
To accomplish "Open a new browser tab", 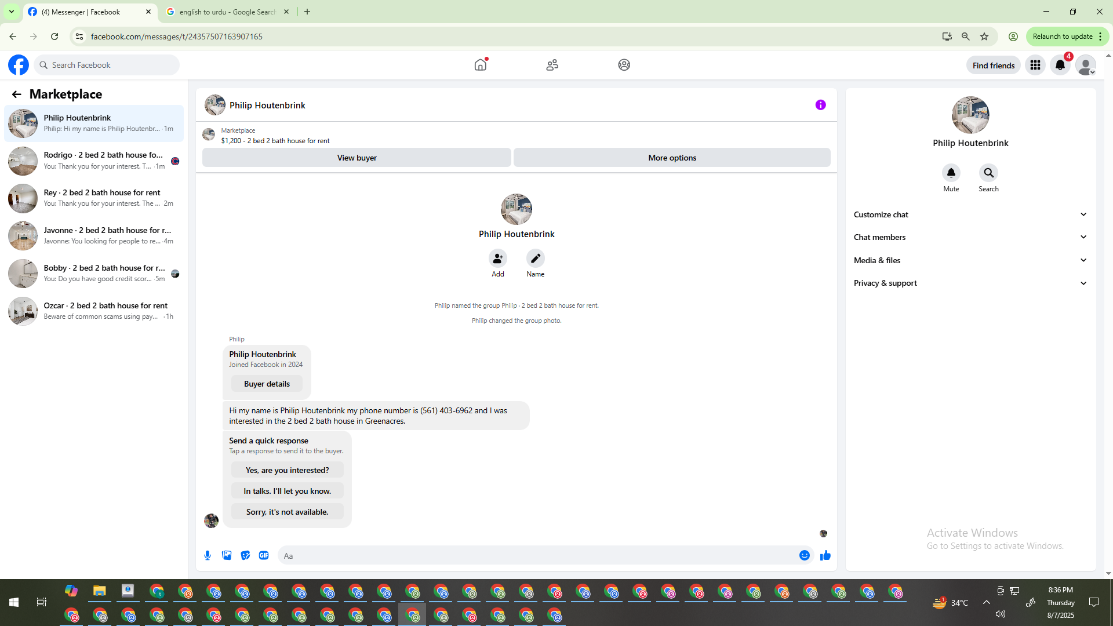I will pyautogui.click(x=307, y=12).
